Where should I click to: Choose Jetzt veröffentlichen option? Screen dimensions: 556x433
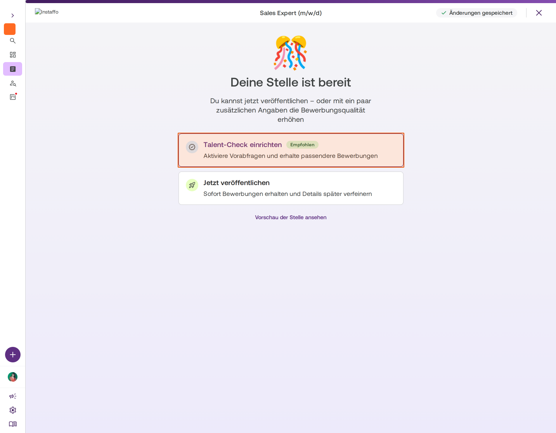291,188
